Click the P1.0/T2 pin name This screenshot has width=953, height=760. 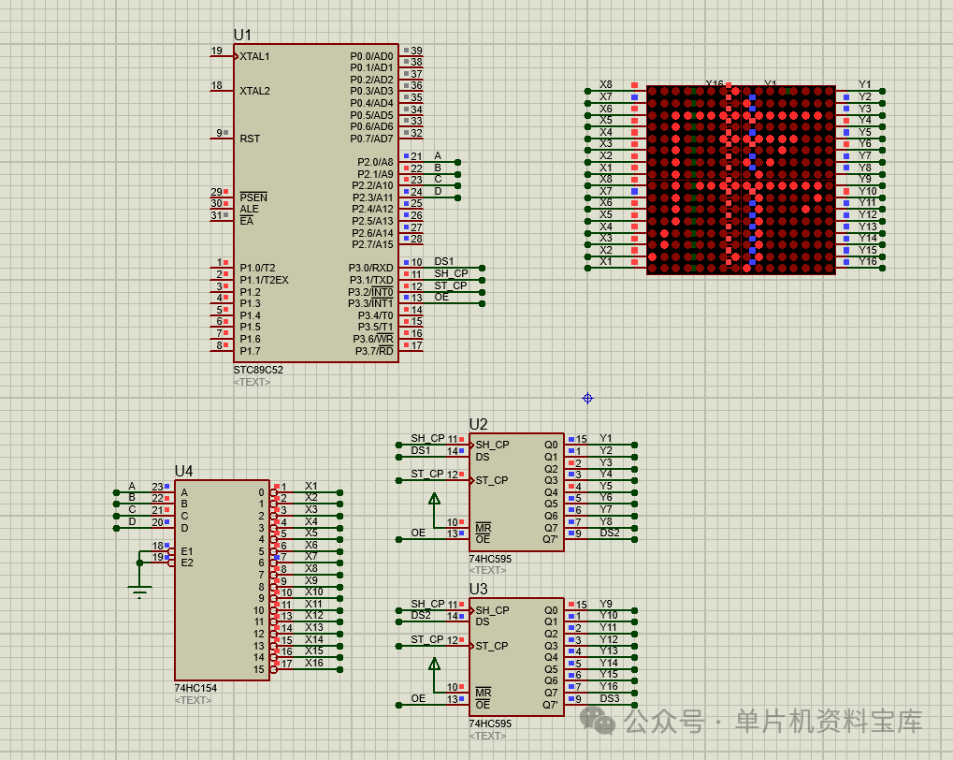(x=257, y=268)
